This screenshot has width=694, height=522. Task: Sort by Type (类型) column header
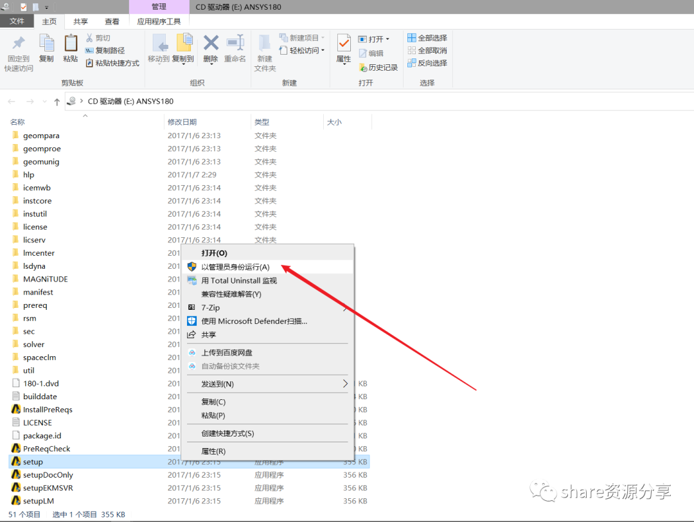pyautogui.click(x=287, y=122)
